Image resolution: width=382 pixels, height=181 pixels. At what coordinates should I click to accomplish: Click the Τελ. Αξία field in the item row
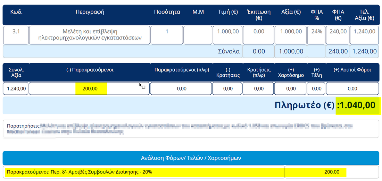pos(364,35)
